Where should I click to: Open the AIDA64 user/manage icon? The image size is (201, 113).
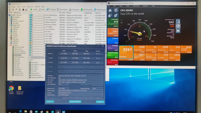pyautogui.click(x=23, y=10)
